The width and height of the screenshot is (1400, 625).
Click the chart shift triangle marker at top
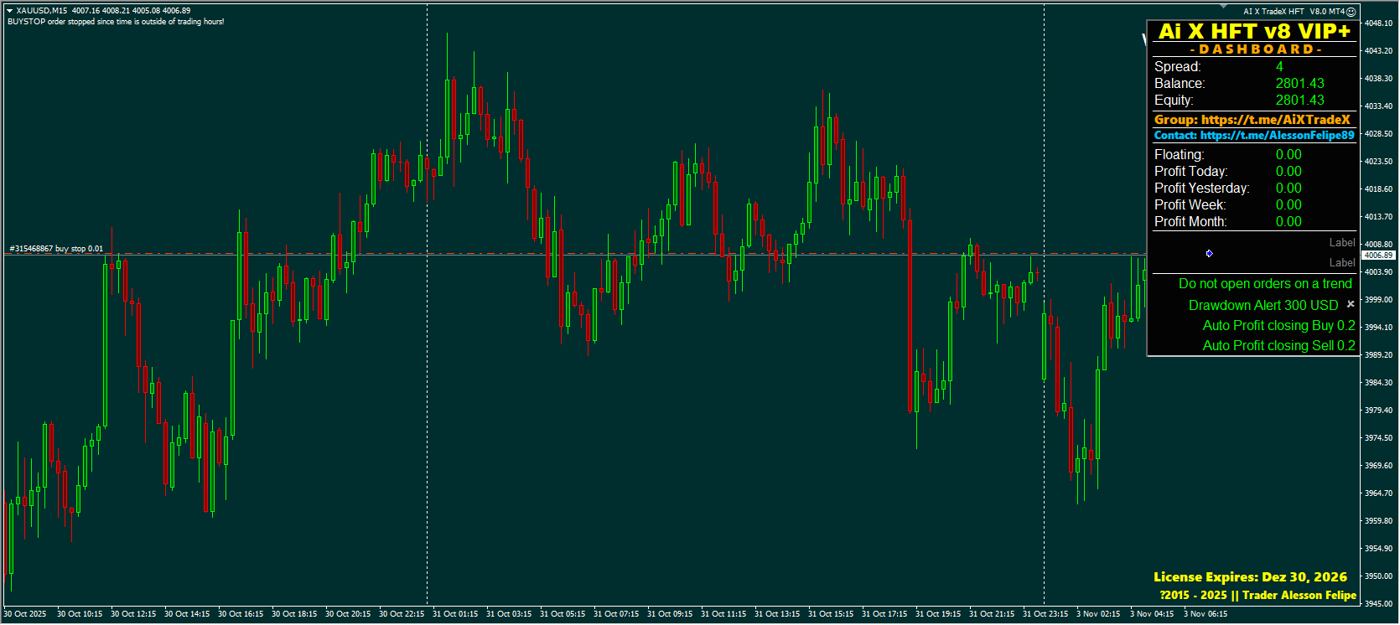pos(1222,8)
